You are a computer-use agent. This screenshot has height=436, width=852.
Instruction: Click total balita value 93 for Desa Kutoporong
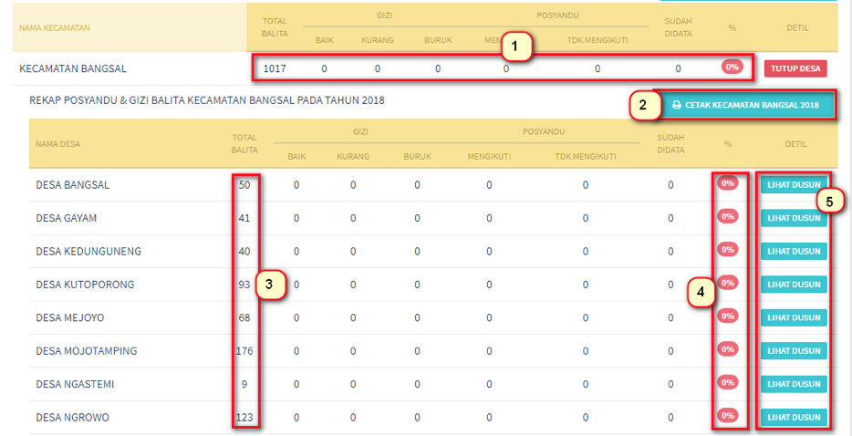(244, 285)
